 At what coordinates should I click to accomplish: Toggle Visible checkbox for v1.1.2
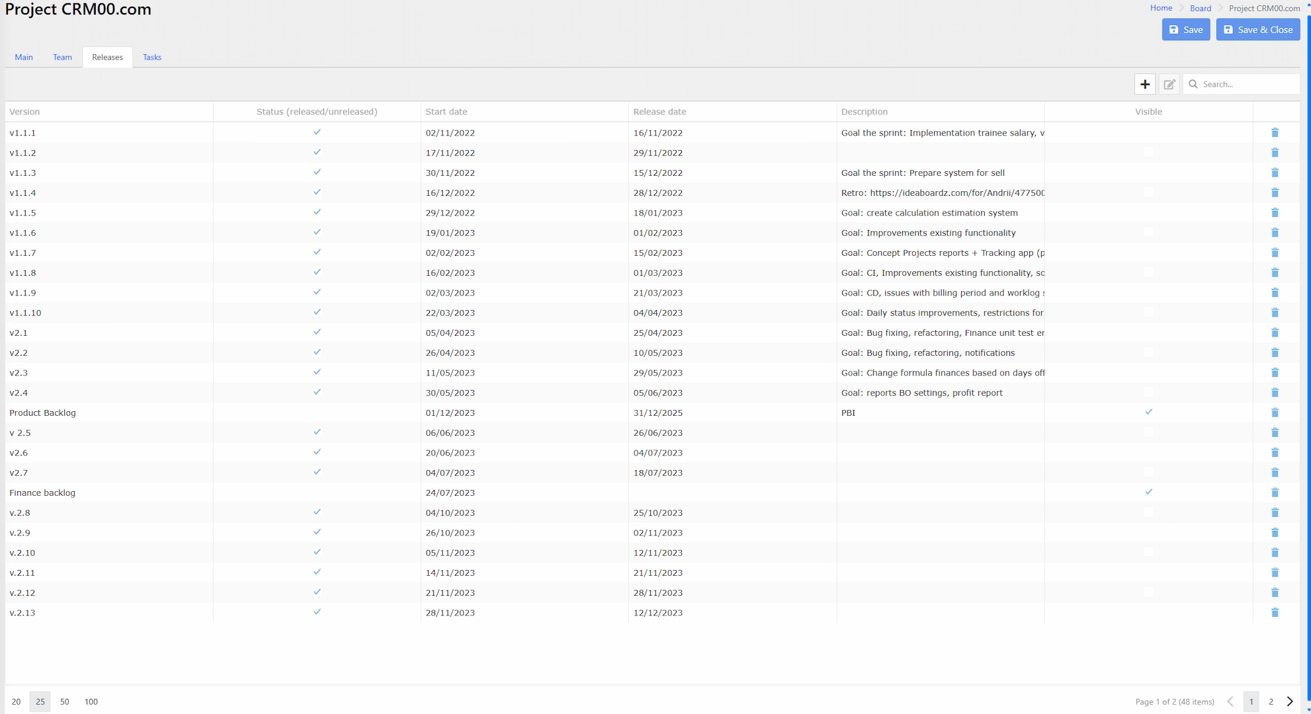coord(1149,152)
